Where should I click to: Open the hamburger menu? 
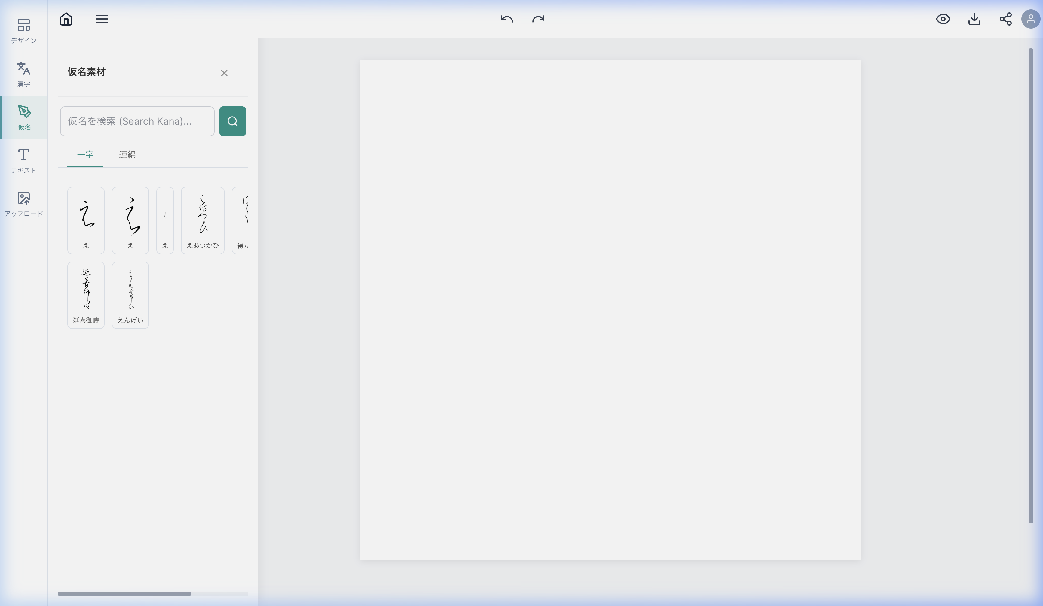(102, 19)
